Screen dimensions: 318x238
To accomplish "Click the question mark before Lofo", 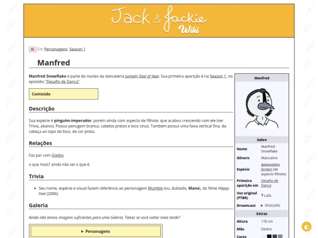I will (262, 196).
